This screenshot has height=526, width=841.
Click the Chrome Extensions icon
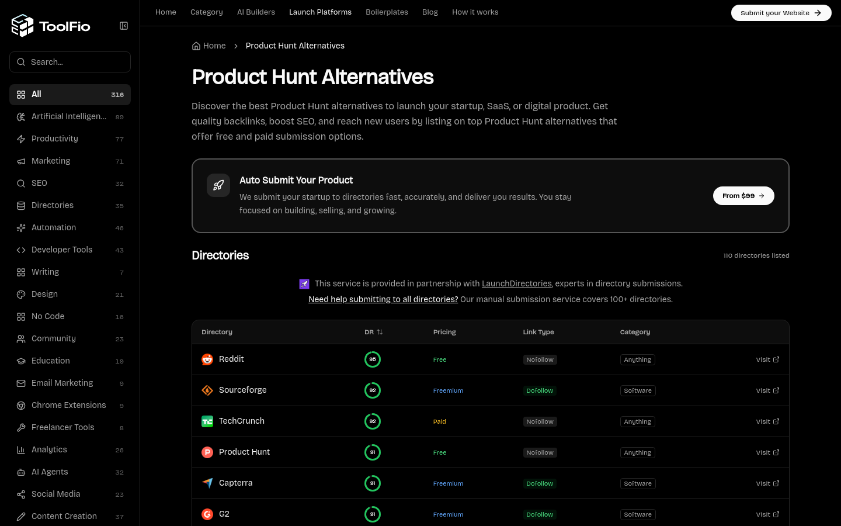(21, 406)
